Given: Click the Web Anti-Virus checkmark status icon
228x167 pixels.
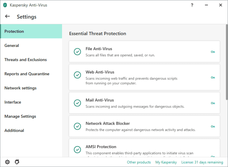Looking at the screenshot, I should click(x=78, y=75).
